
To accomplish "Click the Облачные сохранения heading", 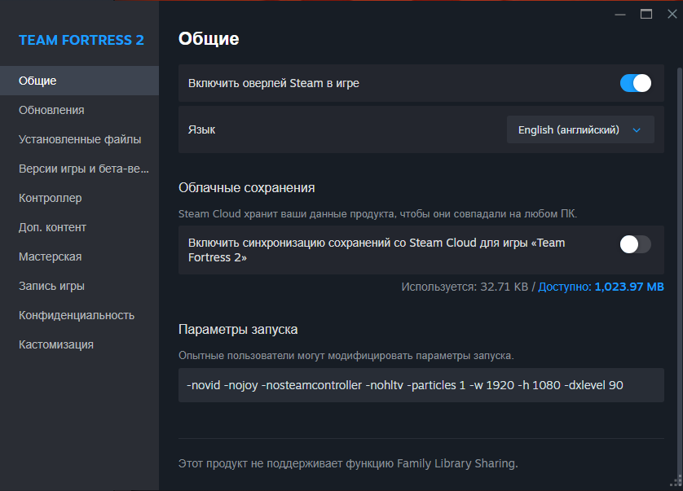I will pos(246,187).
